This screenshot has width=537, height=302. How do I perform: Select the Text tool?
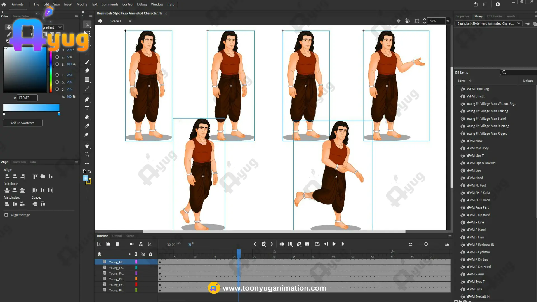click(x=87, y=108)
